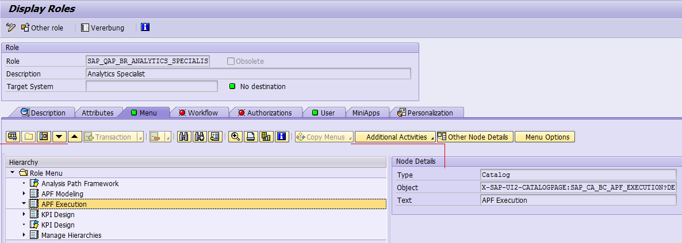This screenshot has height=243, width=682.
Task: Click the Role Menu folder icon
Action: click(24, 173)
